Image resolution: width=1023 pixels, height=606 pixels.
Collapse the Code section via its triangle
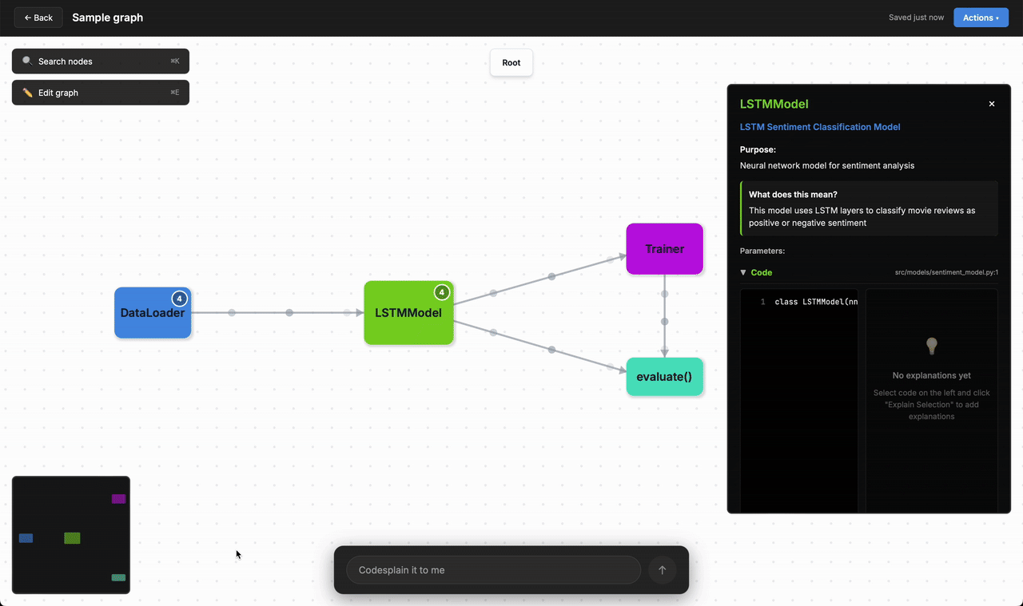click(742, 271)
